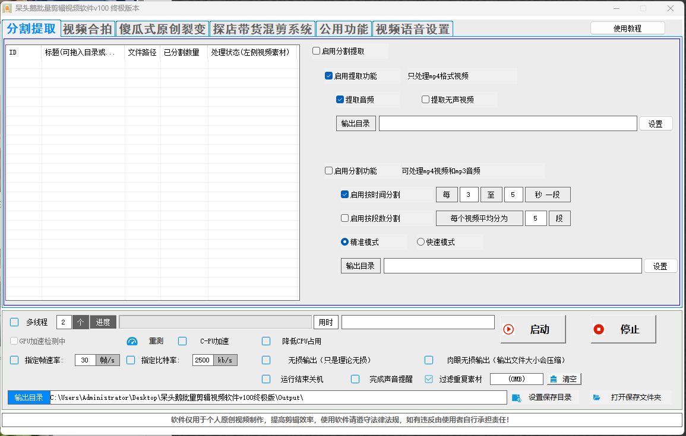Click the 清空 clear cache icon
This screenshot has width=686, height=436.
coord(554,379)
